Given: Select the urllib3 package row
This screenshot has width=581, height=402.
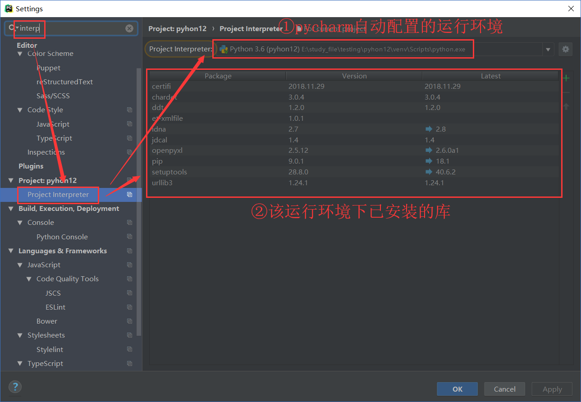Looking at the screenshot, I should (354, 183).
